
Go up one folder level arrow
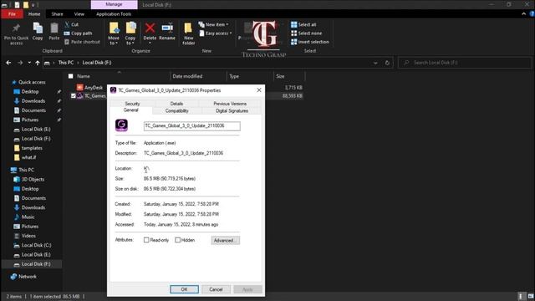click(x=38, y=63)
